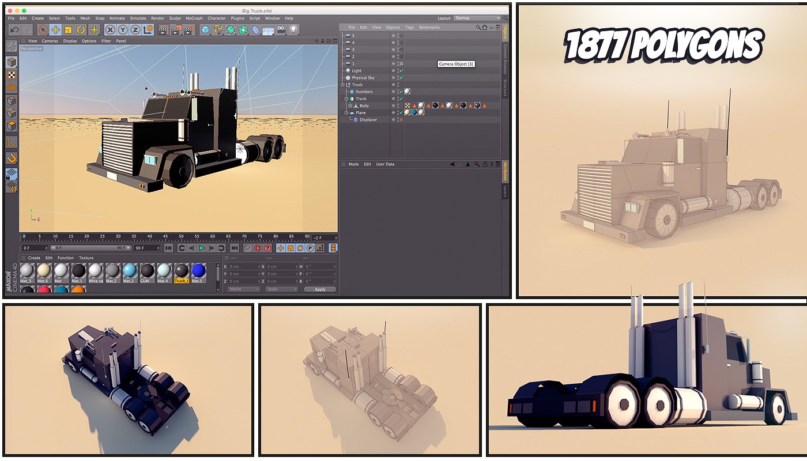
Task: Add a Cube primitive object
Action: (x=205, y=30)
